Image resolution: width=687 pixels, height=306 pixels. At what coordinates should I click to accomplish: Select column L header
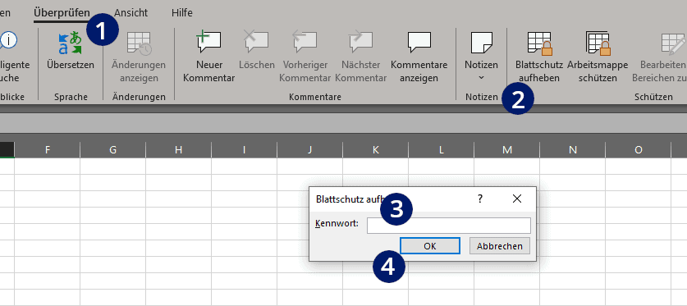click(442, 149)
